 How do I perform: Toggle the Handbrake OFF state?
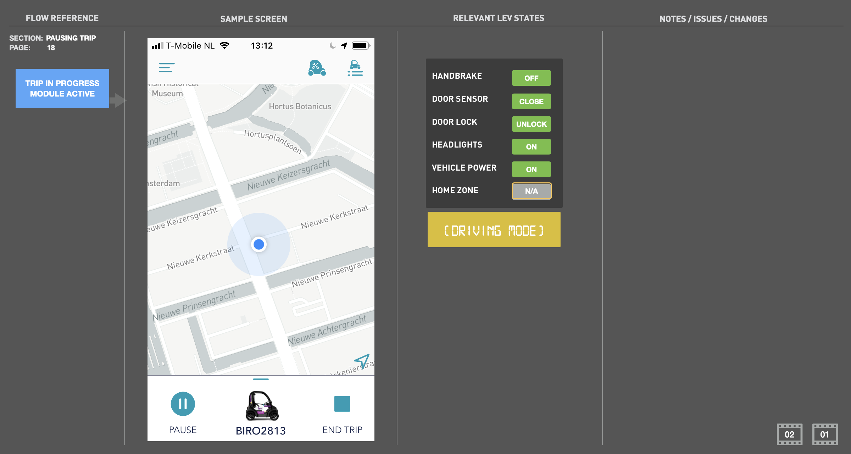tap(531, 78)
